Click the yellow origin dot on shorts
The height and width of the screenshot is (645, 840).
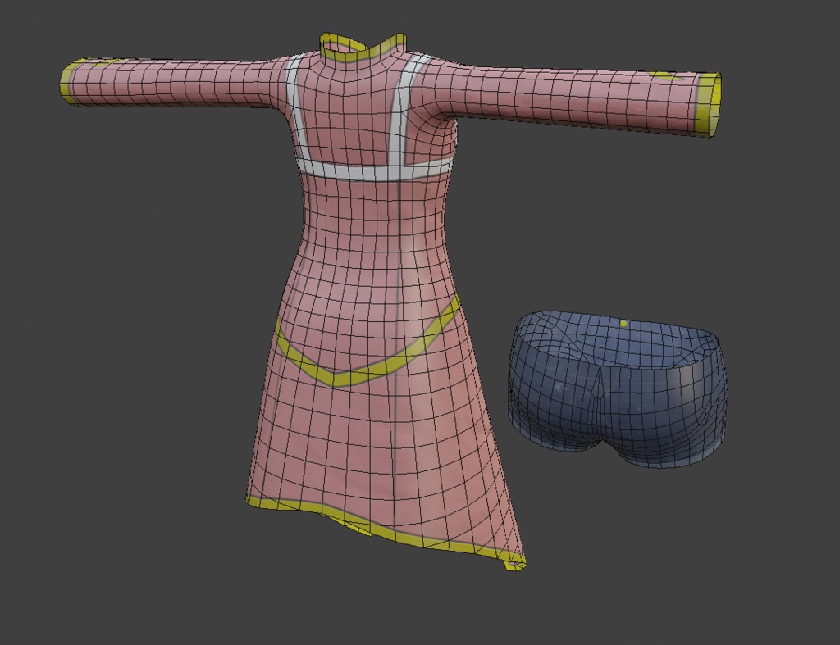coord(623,324)
